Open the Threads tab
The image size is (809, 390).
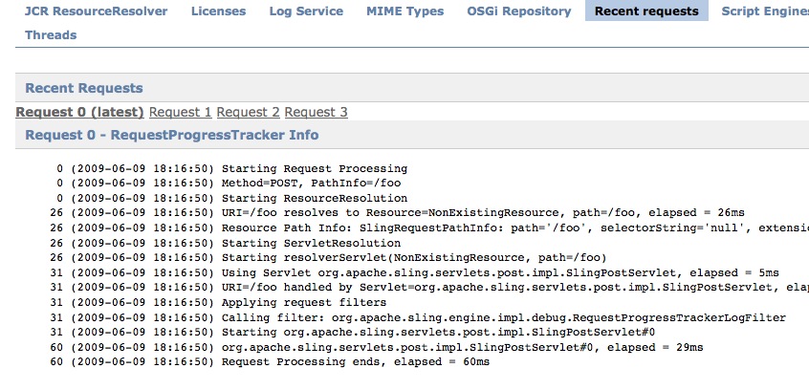[51, 34]
